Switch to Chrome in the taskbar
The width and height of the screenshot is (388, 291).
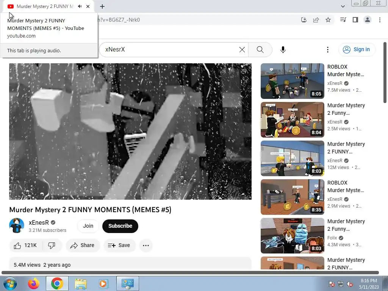(x=57, y=283)
